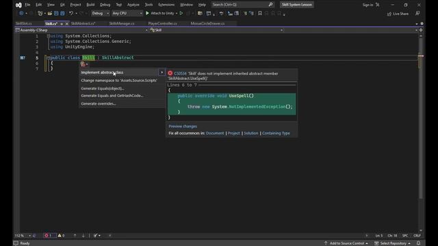
Task: Switch to the SkillSlot.cs tab
Action: pyautogui.click(x=23, y=24)
